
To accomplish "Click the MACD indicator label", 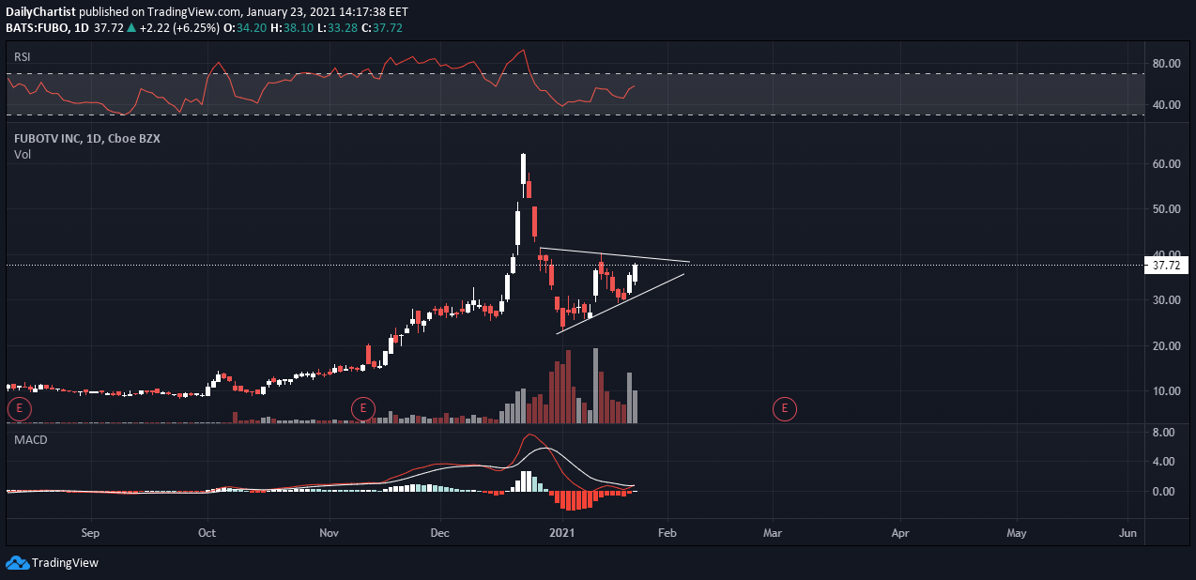I will [30, 440].
